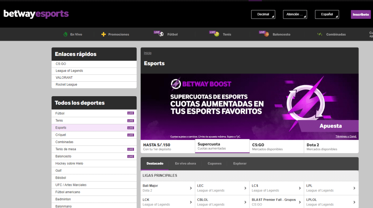Open VALORANT quick link
Viewport: 373px width, 208px height.
pos(94,78)
